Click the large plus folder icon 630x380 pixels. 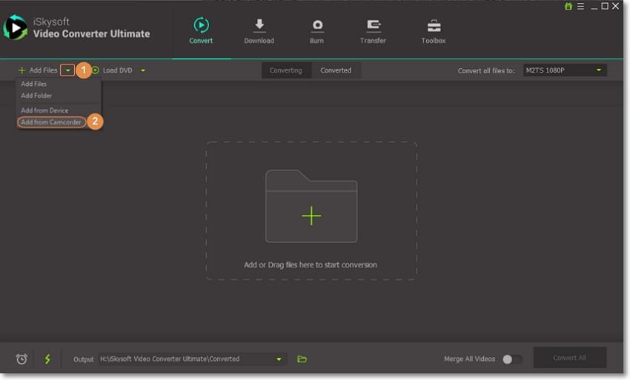click(x=311, y=206)
